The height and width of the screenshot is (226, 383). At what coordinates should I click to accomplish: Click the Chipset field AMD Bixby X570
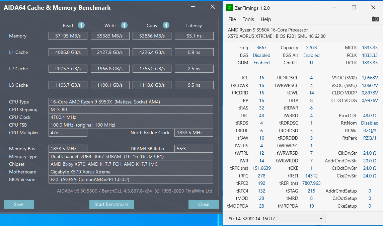click(x=131, y=164)
